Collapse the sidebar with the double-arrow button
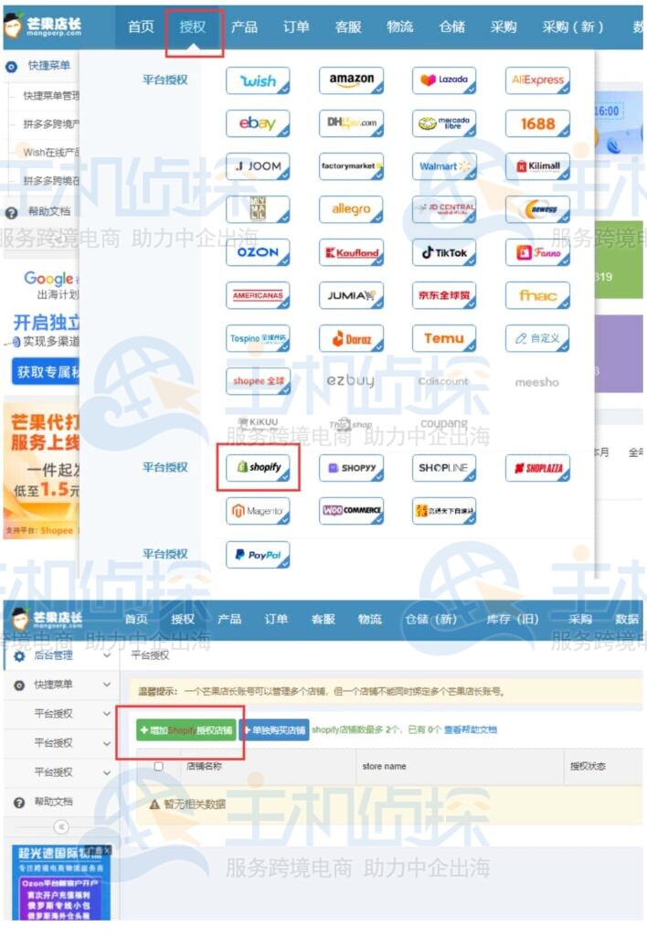647x936 pixels. click(x=62, y=827)
